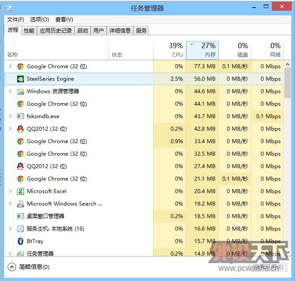
Task: Open the 选项(O) menu
Action: point(40,20)
